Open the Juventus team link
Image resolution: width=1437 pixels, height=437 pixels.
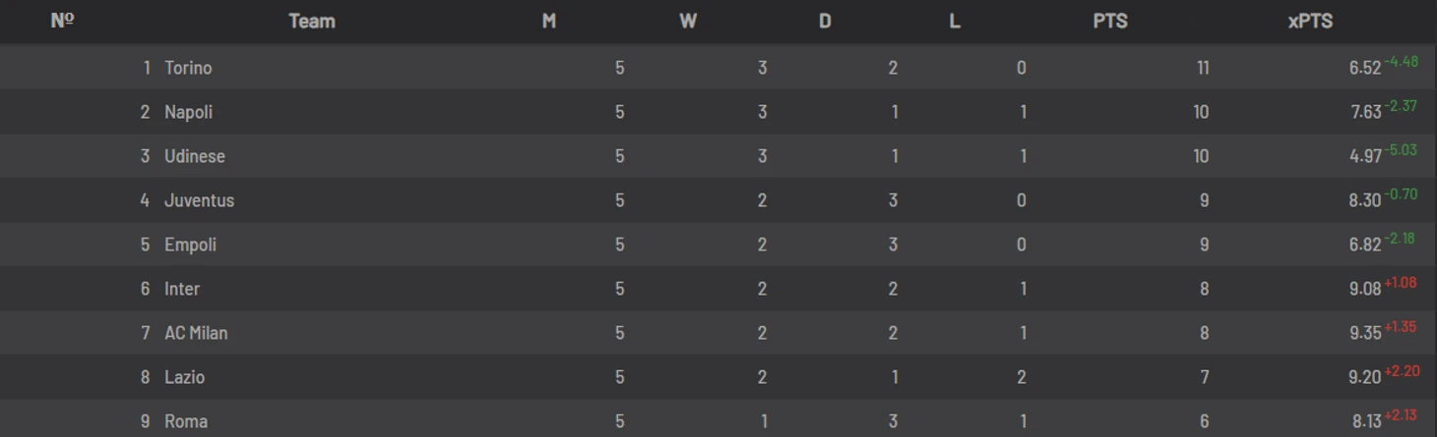coord(199,200)
